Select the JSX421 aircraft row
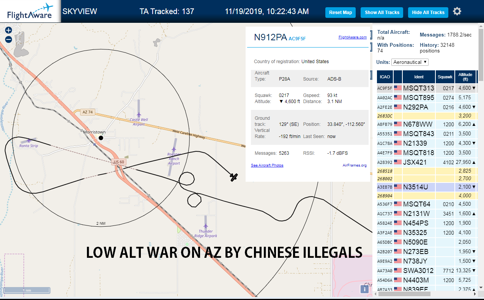 (x=427, y=162)
